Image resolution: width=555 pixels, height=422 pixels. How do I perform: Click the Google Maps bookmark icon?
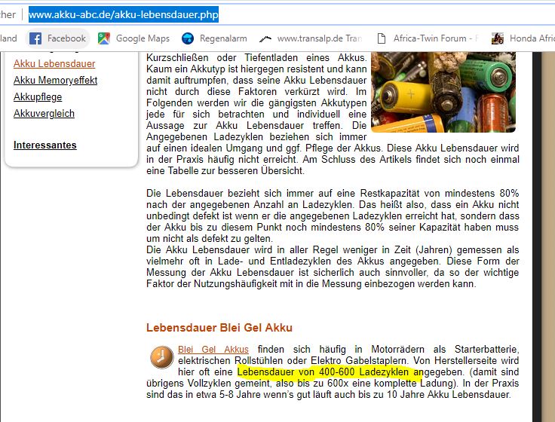pyautogui.click(x=104, y=38)
